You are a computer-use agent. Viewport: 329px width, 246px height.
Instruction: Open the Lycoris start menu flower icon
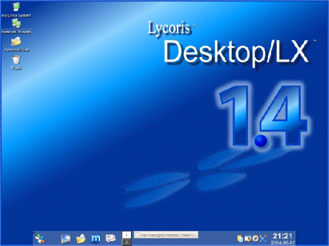40,239
